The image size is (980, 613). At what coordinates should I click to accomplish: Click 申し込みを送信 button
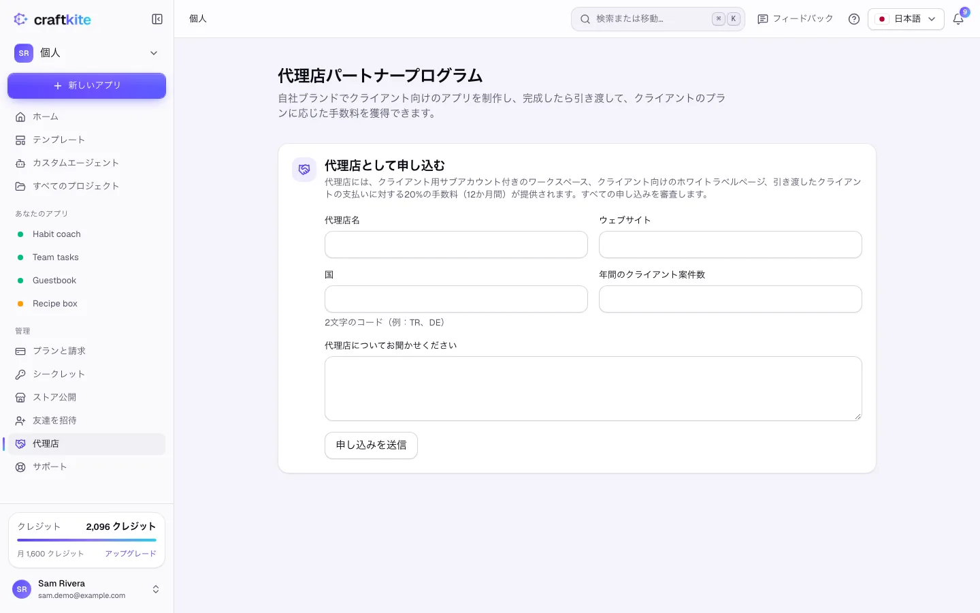tap(371, 445)
